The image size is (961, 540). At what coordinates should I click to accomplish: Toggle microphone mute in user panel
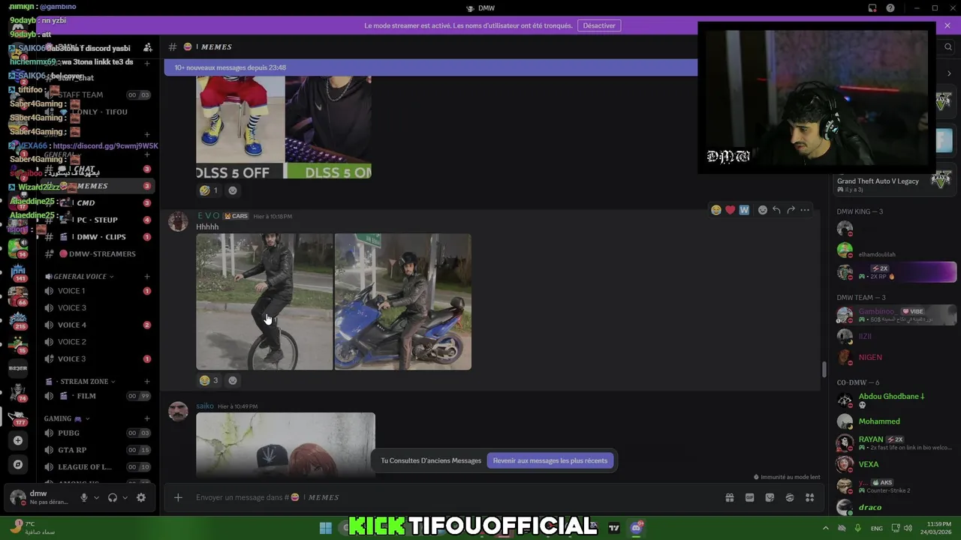[x=84, y=497]
